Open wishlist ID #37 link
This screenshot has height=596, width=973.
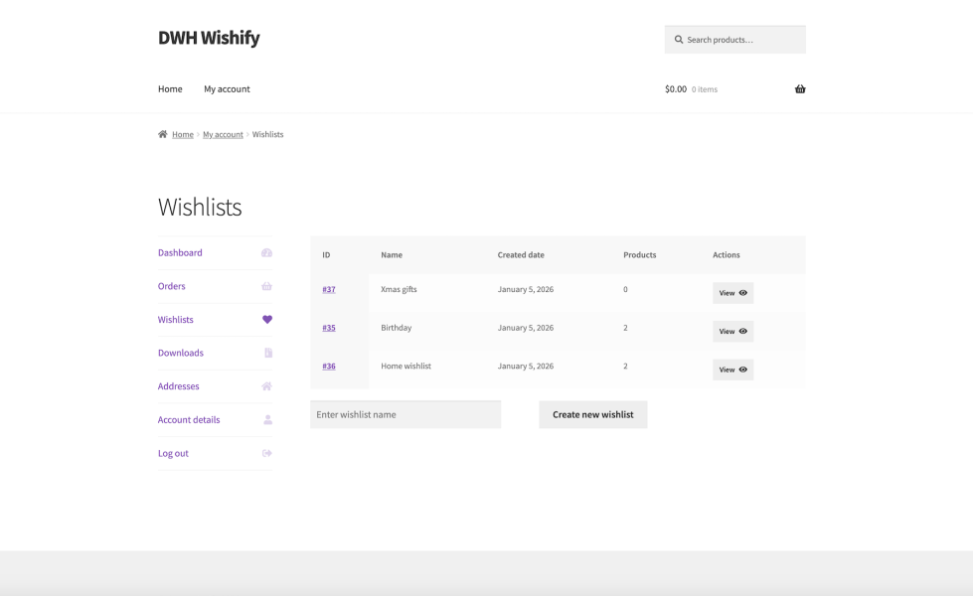329,289
